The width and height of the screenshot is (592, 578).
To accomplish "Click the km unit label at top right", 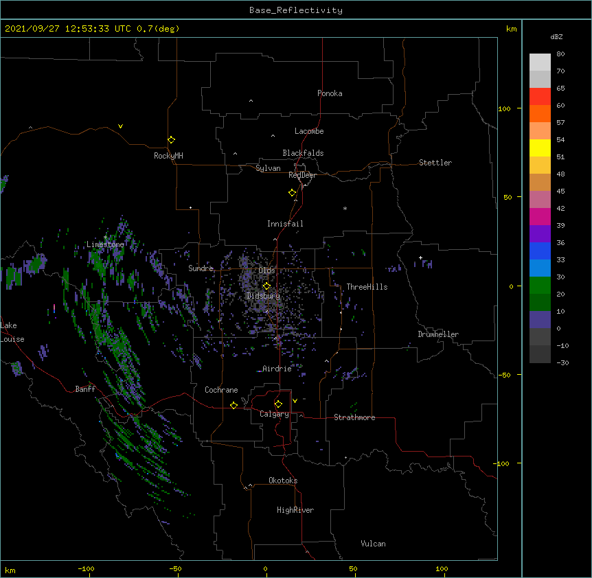I will pos(511,29).
